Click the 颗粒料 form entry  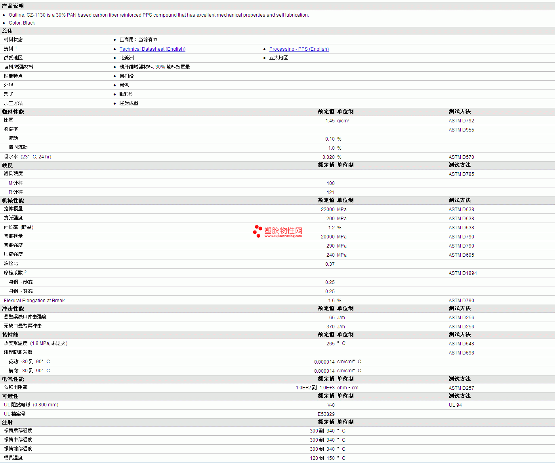pyautogui.click(x=127, y=94)
